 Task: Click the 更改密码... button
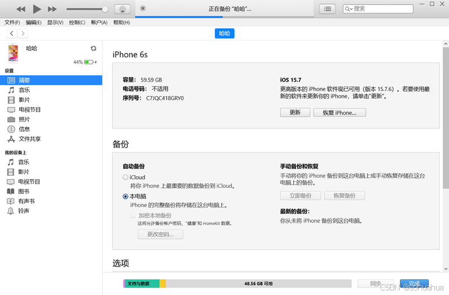click(x=160, y=234)
